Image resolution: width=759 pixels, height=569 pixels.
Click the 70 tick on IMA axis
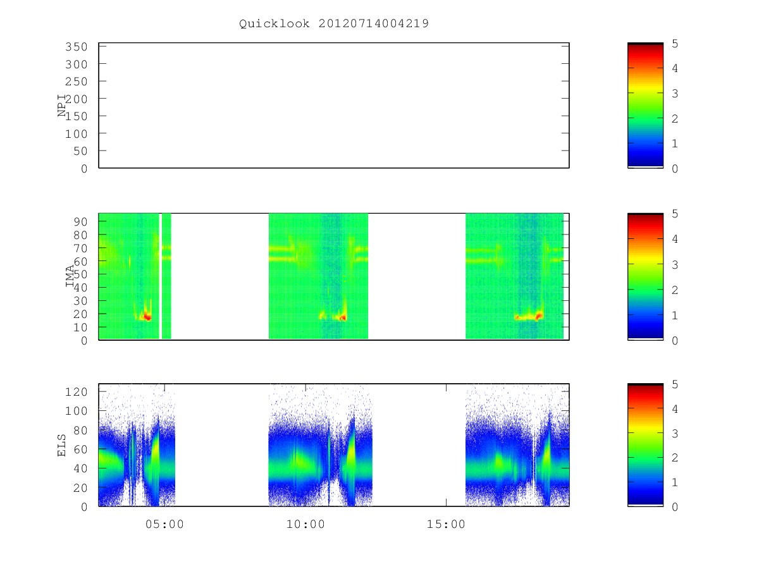click(80, 247)
